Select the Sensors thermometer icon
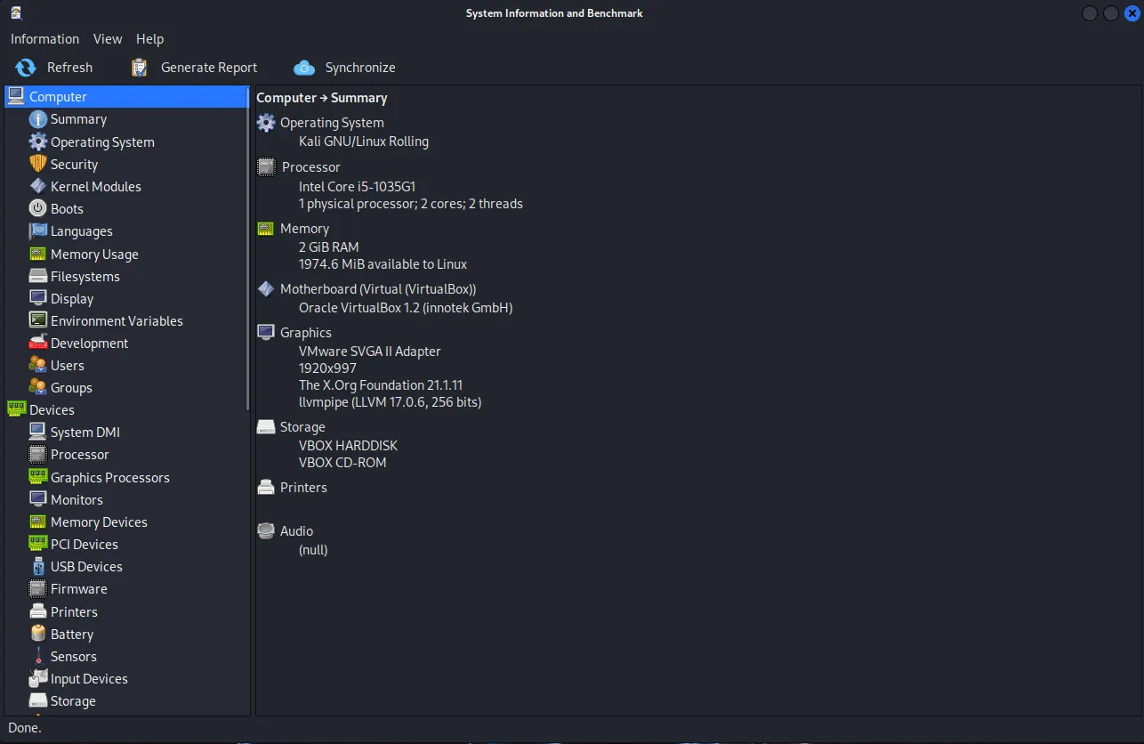Viewport: 1144px width, 744px height. (x=37, y=656)
